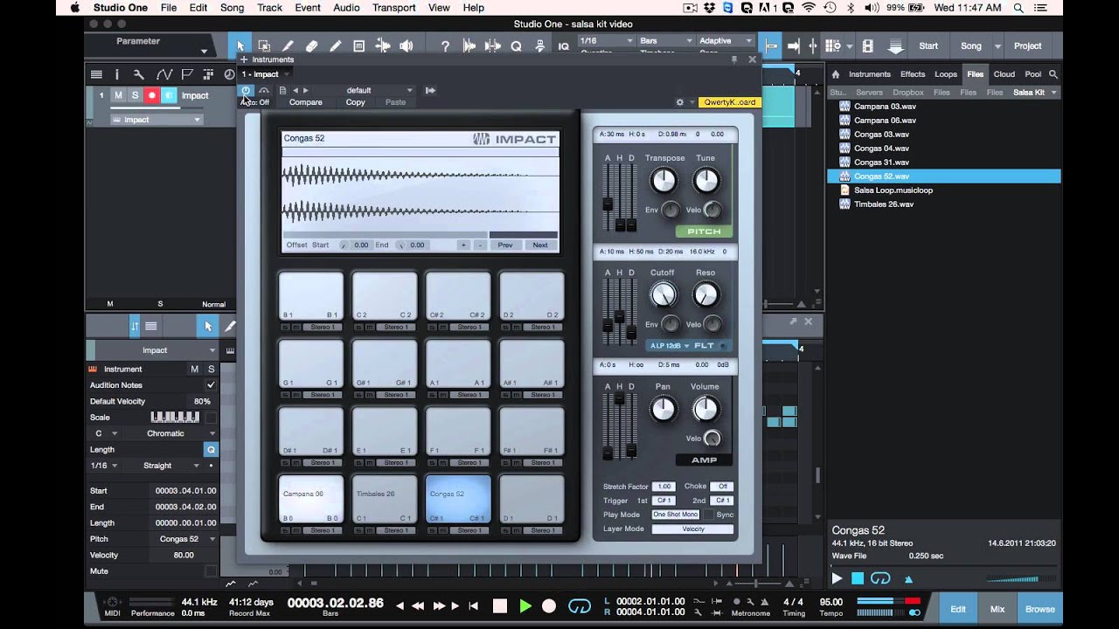Toggle loop in browser preview player

[880, 578]
